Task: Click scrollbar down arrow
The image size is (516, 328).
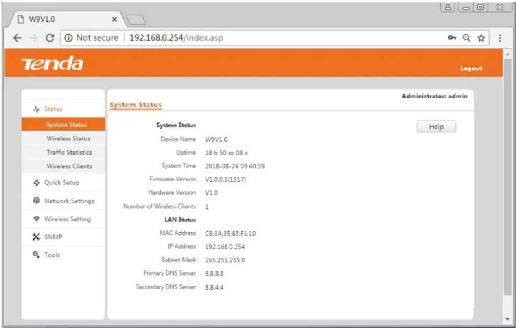Action: (x=507, y=319)
